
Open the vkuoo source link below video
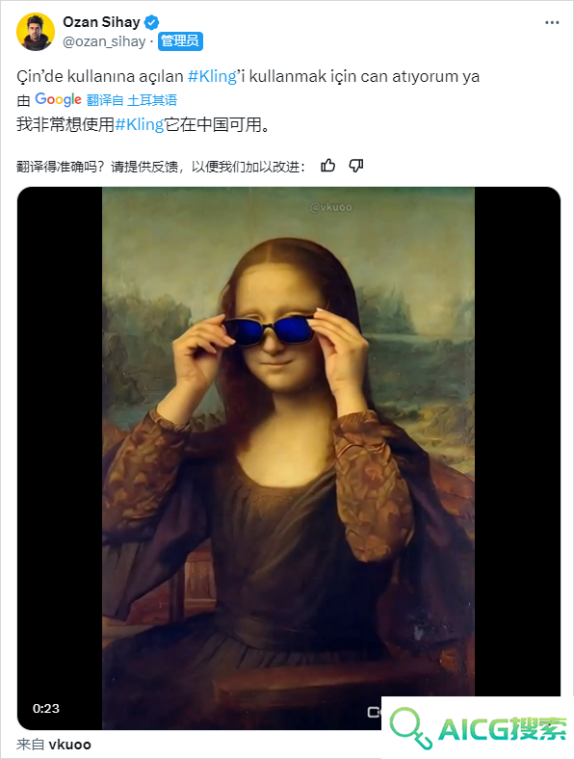(69, 744)
